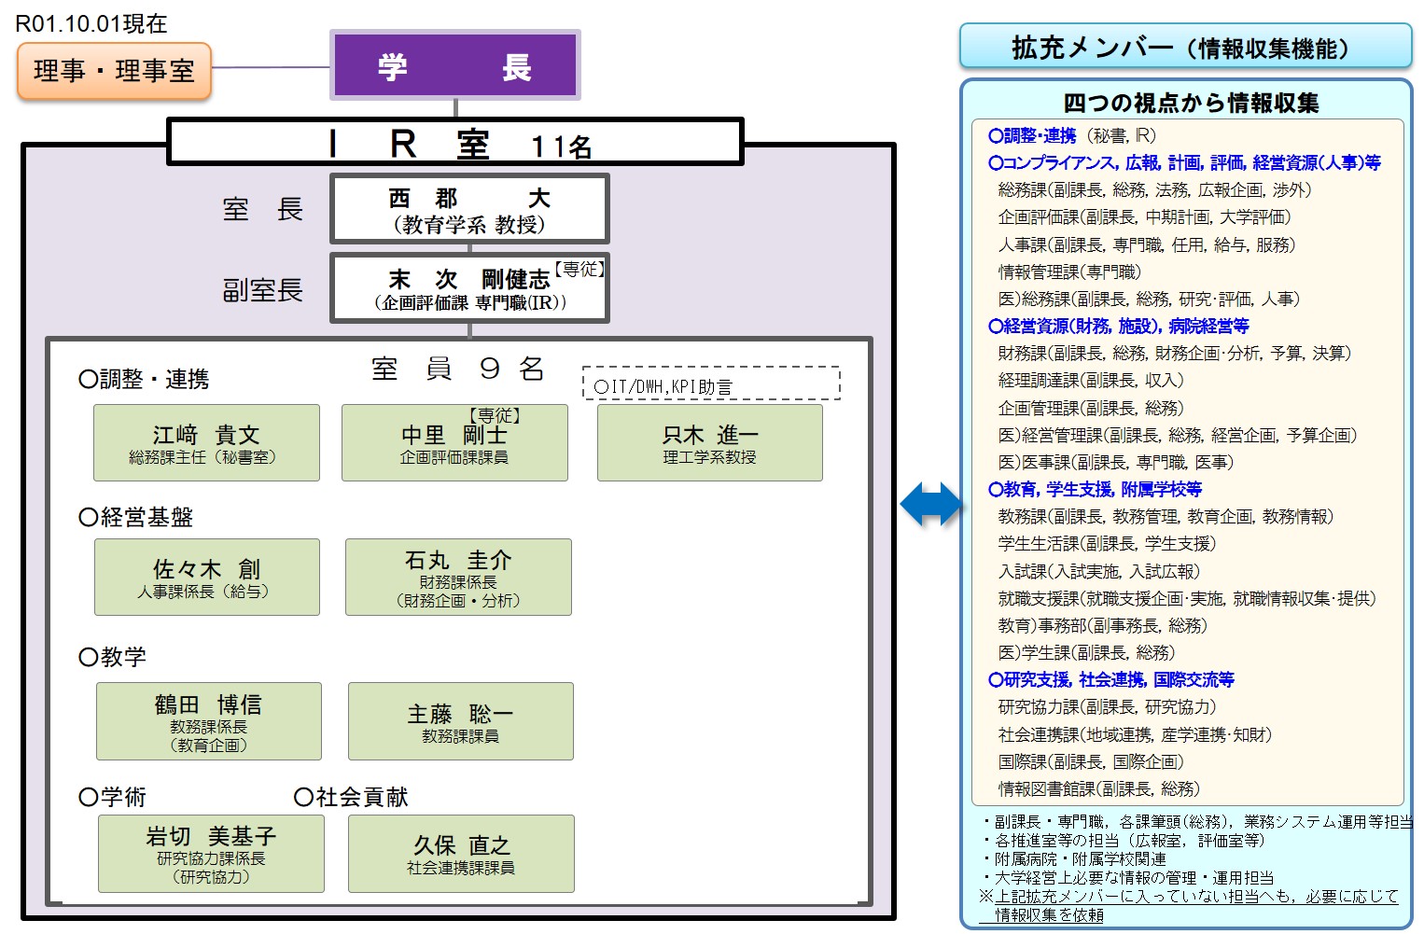Click the dashed IT/DWH,KPI助言 label

tap(711, 383)
